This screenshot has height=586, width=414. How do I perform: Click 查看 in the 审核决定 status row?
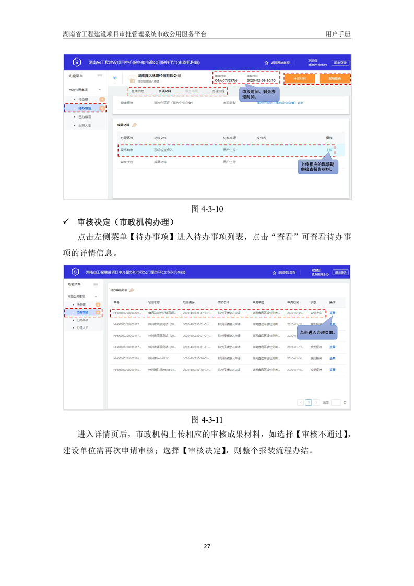pos(332,313)
